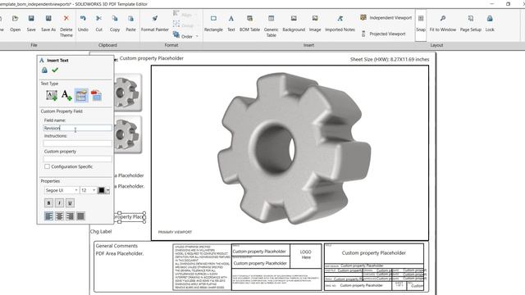Activate the Format Painter

[155, 23]
